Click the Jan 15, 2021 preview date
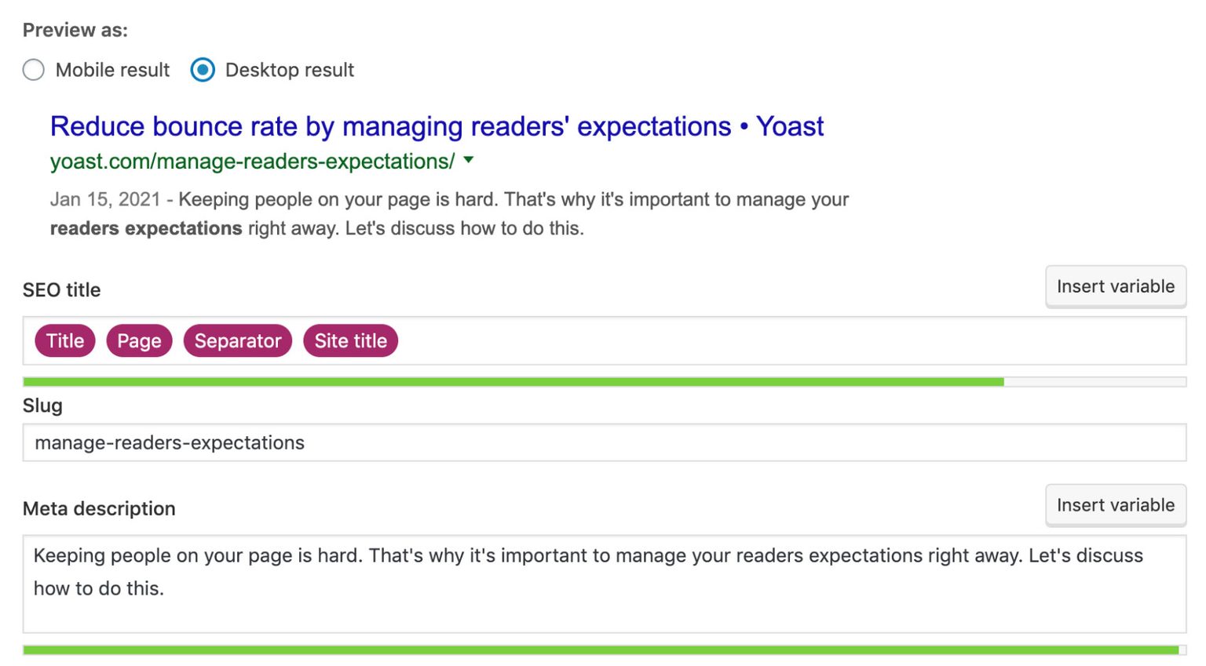 (105, 199)
